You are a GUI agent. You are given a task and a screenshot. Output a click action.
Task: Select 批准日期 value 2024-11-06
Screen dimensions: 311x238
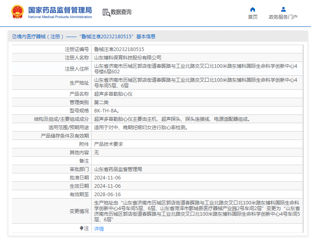click(x=107, y=178)
